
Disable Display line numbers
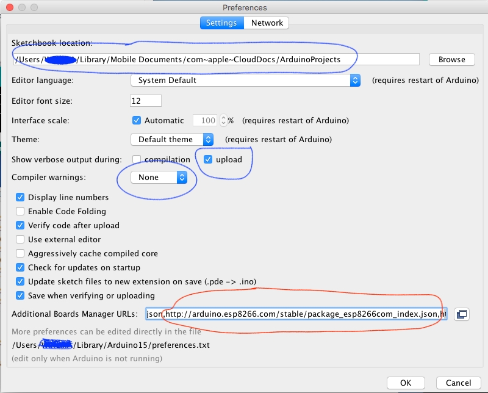tap(20, 197)
